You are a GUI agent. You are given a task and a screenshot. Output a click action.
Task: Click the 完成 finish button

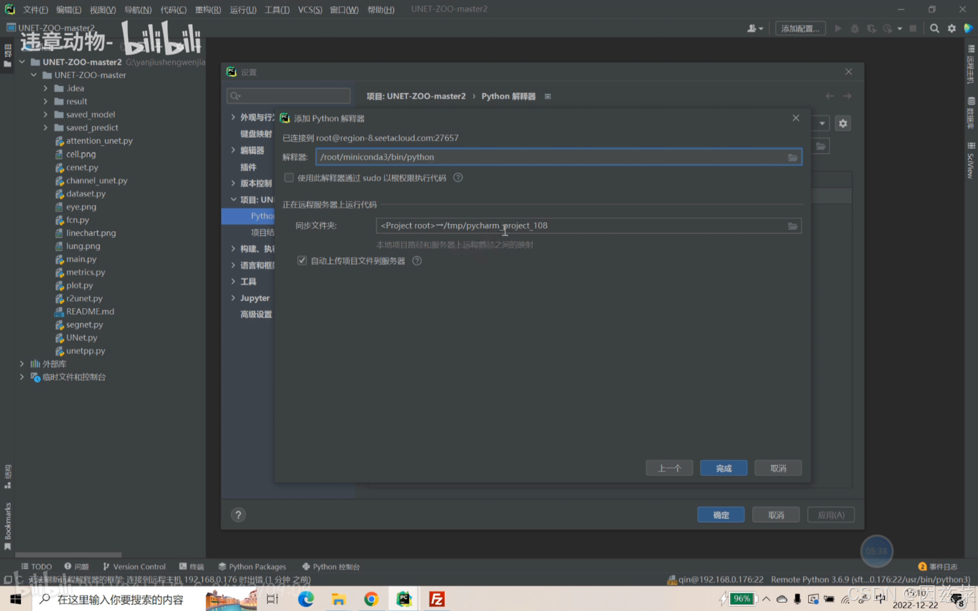pyautogui.click(x=723, y=468)
